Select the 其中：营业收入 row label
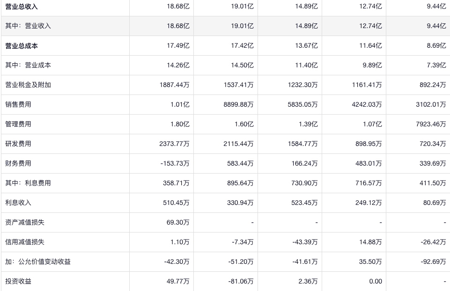450x291 pixels. click(28, 26)
